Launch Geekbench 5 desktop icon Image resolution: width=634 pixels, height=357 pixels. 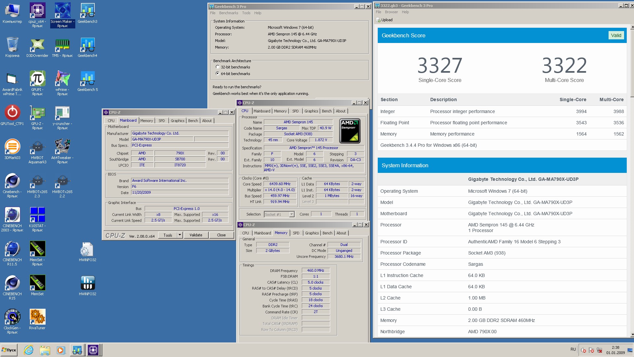click(88, 81)
